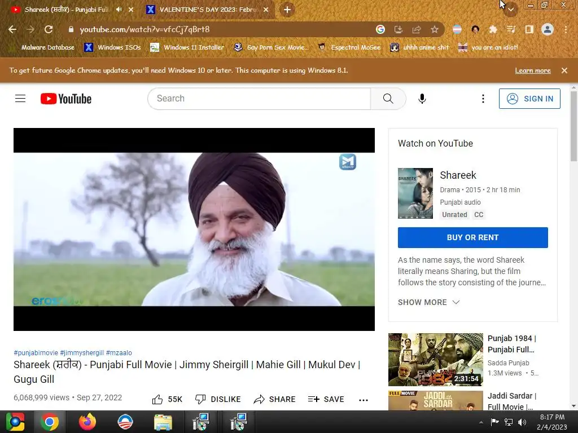This screenshot has height=433, width=578.
Task: Share the video via Share button
Action: (x=275, y=400)
